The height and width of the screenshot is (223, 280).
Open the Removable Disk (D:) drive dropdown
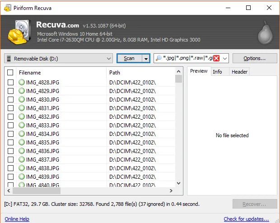pos(58,58)
